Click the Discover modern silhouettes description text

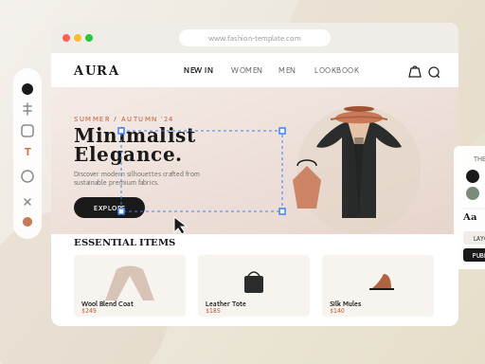click(x=136, y=178)
